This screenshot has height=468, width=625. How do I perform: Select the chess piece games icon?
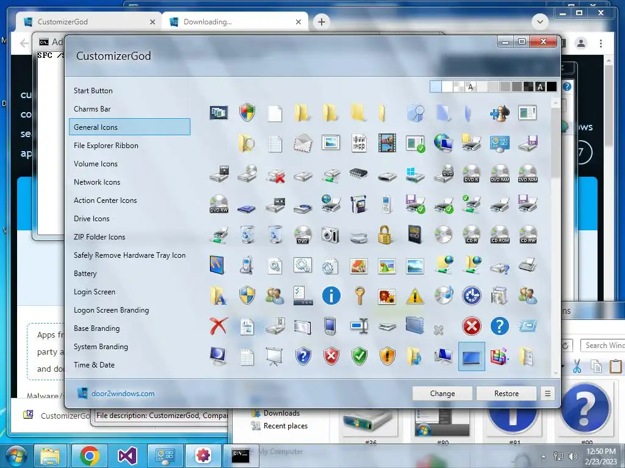click(499, 113)
